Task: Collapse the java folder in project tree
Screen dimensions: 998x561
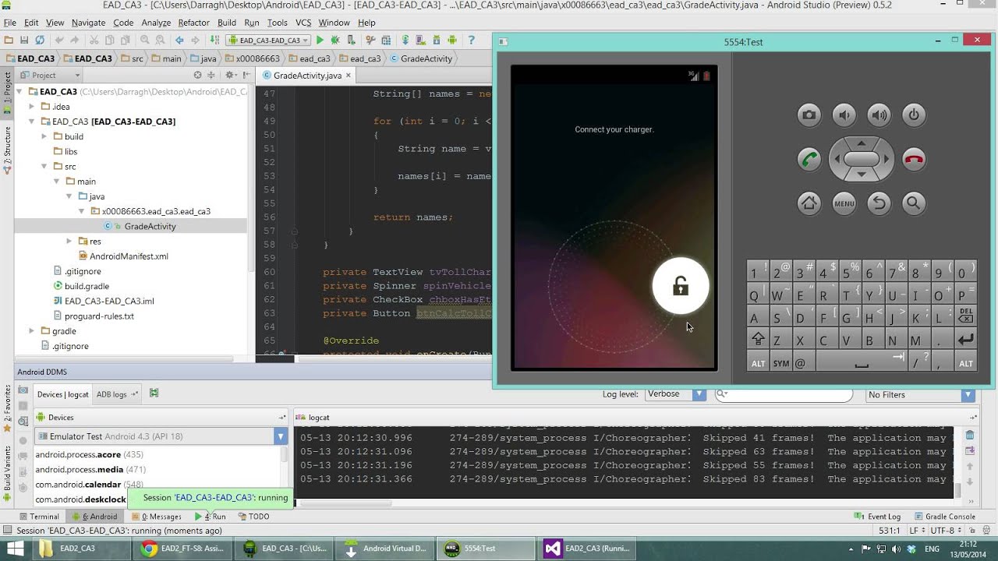Action: [x=69, y=196]
